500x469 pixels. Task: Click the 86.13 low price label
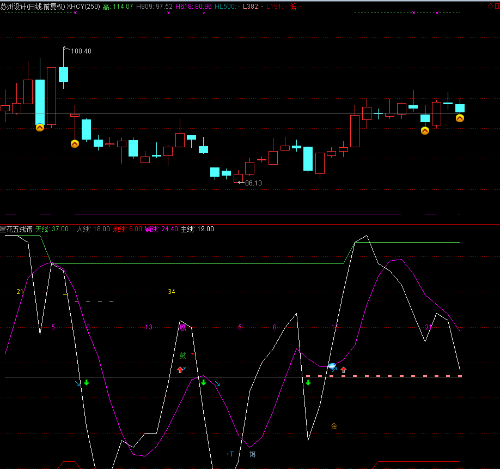click(253, 183)
